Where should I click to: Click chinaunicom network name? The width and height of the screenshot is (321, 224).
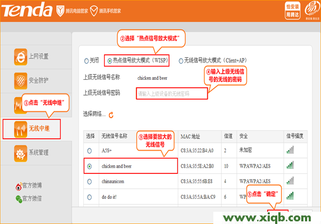pos(113,181)
